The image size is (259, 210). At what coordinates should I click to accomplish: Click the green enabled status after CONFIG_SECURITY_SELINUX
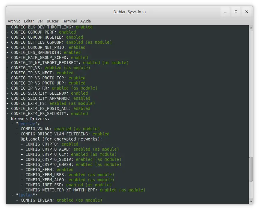pos(79,93)
